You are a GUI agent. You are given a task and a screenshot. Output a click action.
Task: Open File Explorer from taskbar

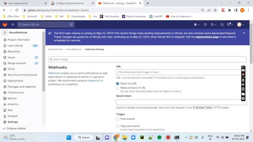pyautogui.click(x=125, y=138)
